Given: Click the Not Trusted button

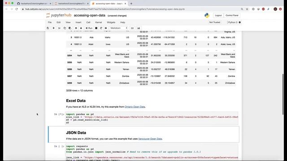Looking at the screenshot, I should (x=215, y=22).
